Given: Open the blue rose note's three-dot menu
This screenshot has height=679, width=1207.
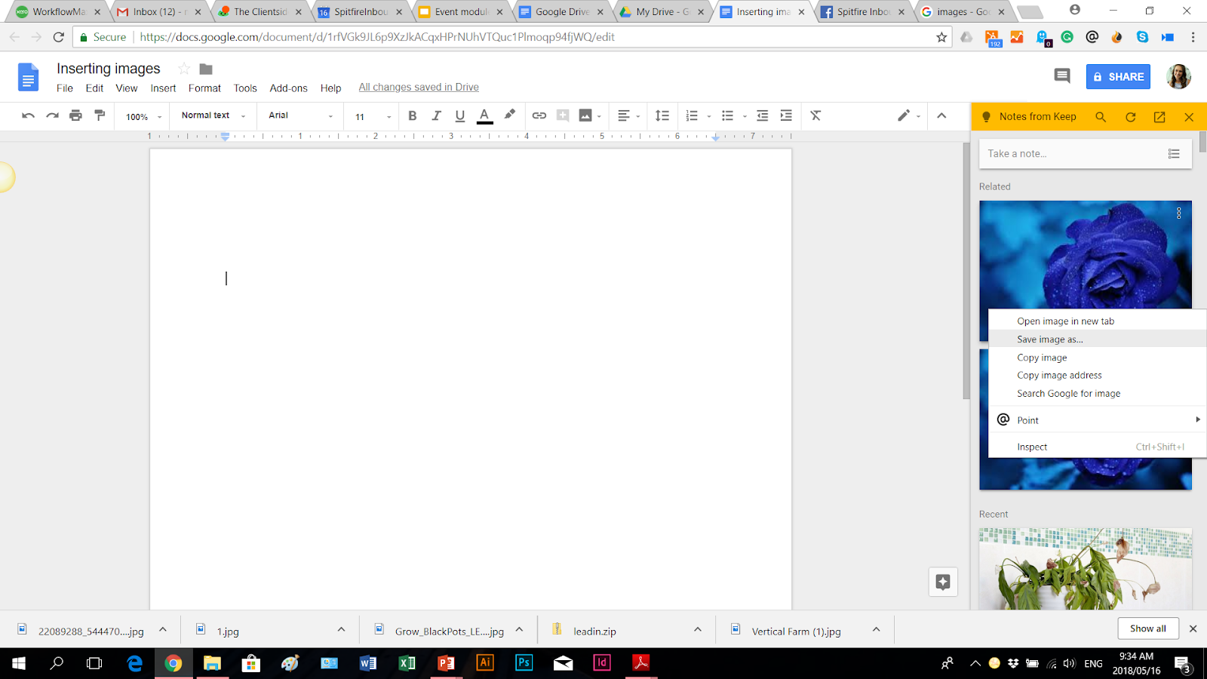Looking at the screenshot, I should click(x=1179, y=214).
